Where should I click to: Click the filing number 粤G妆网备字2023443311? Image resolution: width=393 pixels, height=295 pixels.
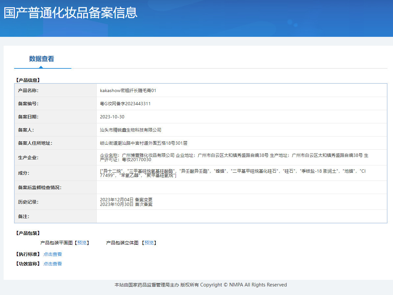pos(125,104)
